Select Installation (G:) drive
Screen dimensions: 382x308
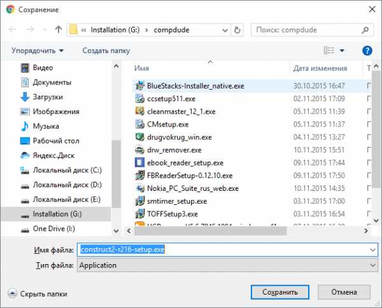pyautogui.click(x=56, y=214)
